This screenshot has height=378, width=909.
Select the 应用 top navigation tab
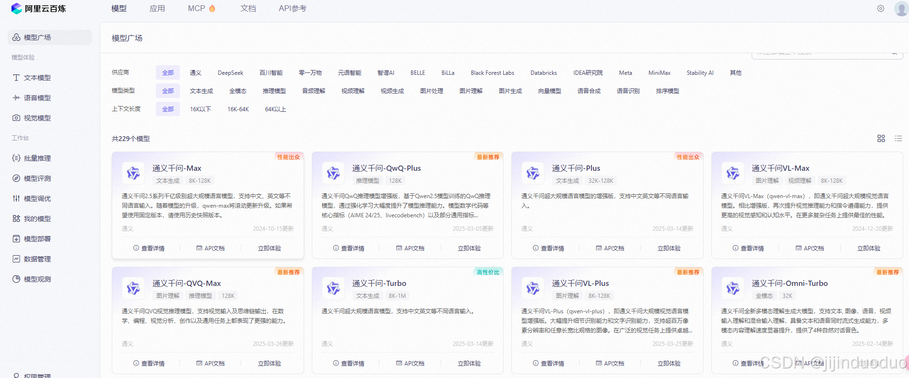[x=157, y=9]
